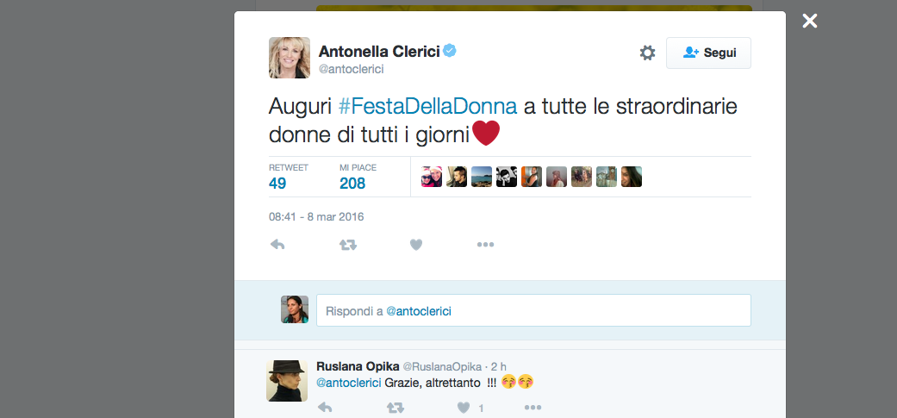View the 208 Mi piace list
The height and width of the screenshot is (418, 897).
(x=352, y=183)
